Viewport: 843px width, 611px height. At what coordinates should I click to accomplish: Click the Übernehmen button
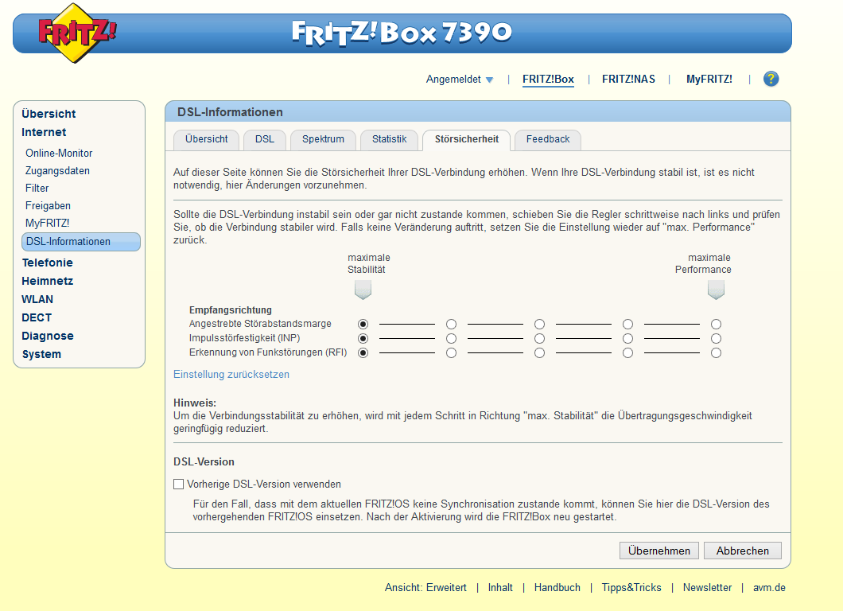point(659,551)
